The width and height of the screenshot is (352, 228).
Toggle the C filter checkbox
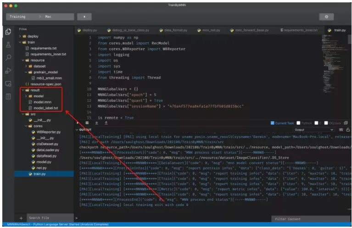coord(316,123)
